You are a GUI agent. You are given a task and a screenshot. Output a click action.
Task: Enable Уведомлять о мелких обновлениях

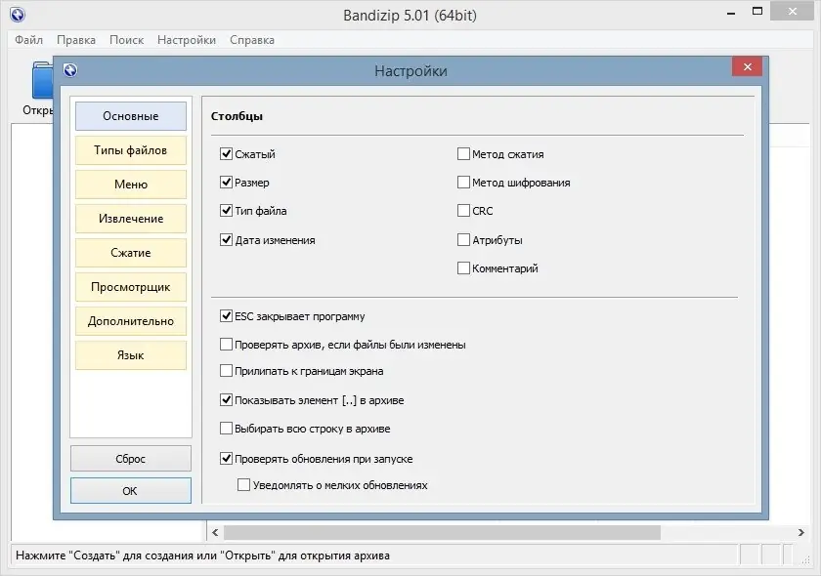click(243, 483)
